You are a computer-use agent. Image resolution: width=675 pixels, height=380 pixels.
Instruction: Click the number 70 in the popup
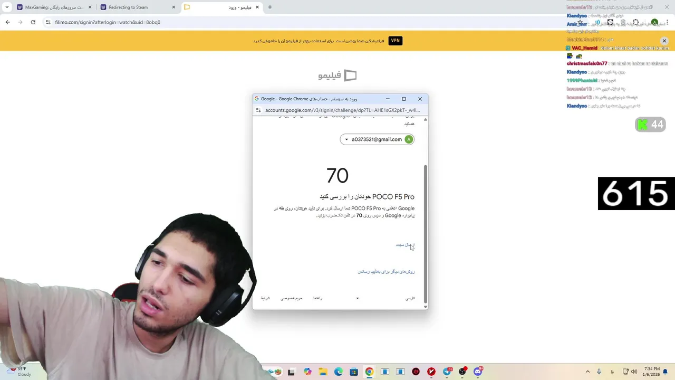[337, 175]
